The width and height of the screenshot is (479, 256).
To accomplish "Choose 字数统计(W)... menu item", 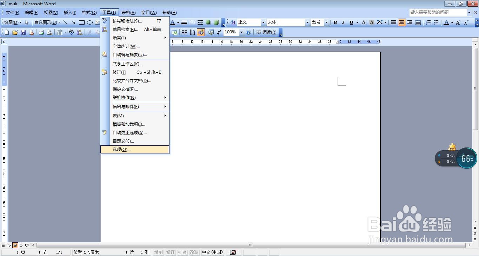I will tap(135, 46).
